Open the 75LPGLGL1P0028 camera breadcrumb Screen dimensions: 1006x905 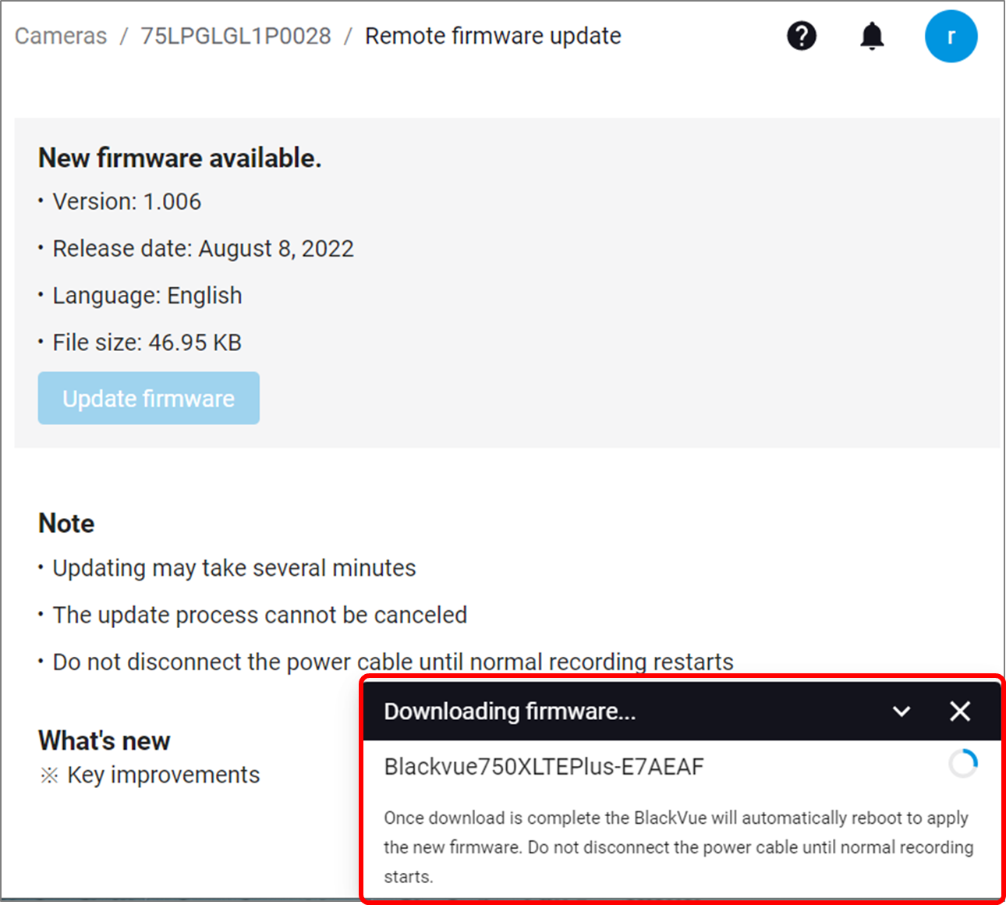click(236, 36)
